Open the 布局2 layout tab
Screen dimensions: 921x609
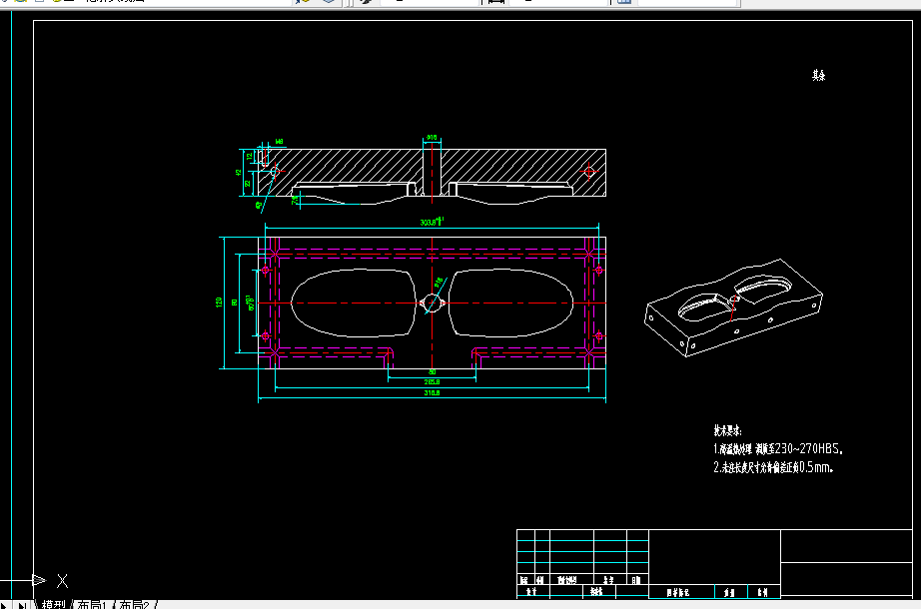coord(135,604)
